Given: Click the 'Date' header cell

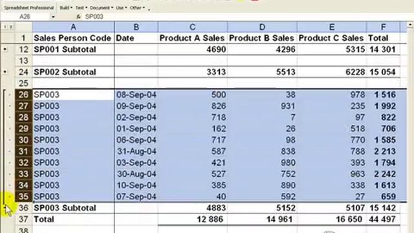Looking at the screenshot, I should pos(136,38).
